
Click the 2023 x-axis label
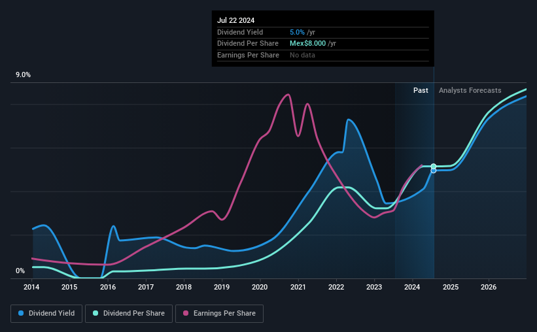(x=374, y=287)
